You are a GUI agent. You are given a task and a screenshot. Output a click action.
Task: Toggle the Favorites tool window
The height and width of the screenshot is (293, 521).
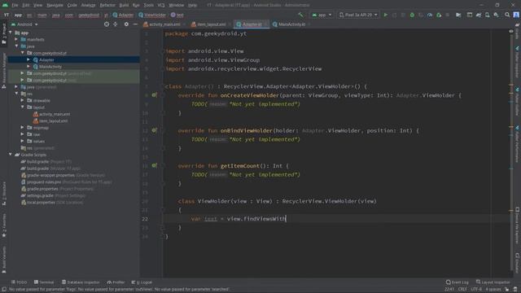pyautogui.click(x=4, y=226)
